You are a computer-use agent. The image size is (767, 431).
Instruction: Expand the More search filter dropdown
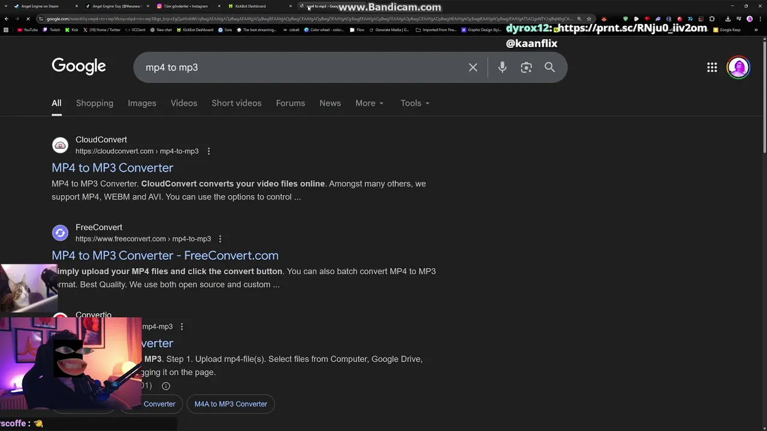pyautogui.click(x=369, y=104)
